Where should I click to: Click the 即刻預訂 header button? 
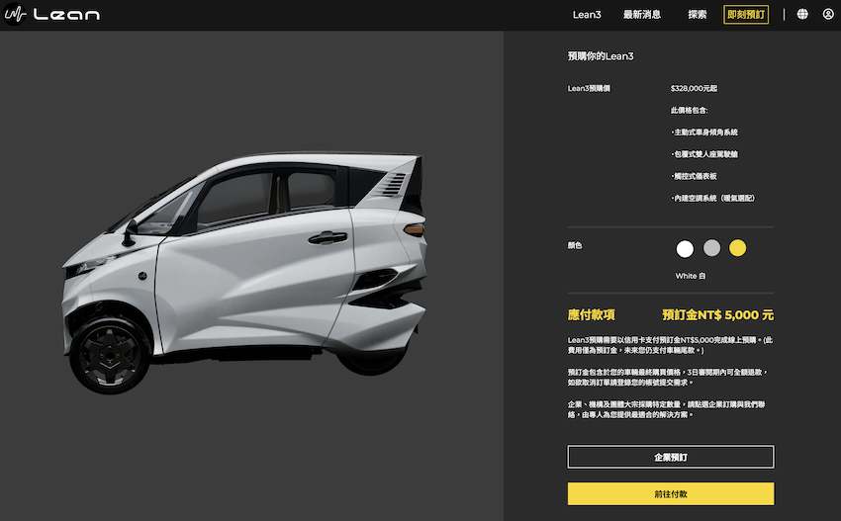click(746, 15)
